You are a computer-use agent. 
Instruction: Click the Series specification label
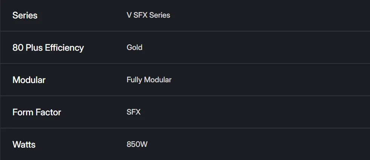pyautogui.click(x=25, y=15)
